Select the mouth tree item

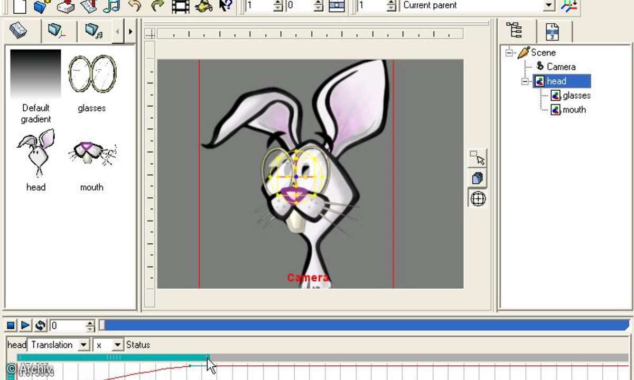click(574, 110)
